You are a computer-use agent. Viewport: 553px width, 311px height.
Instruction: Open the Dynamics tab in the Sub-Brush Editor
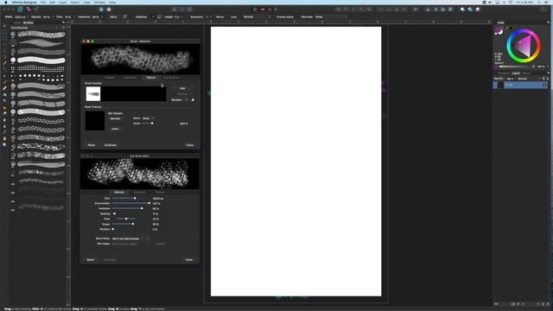pyautogui.click(x=140, y=192)
